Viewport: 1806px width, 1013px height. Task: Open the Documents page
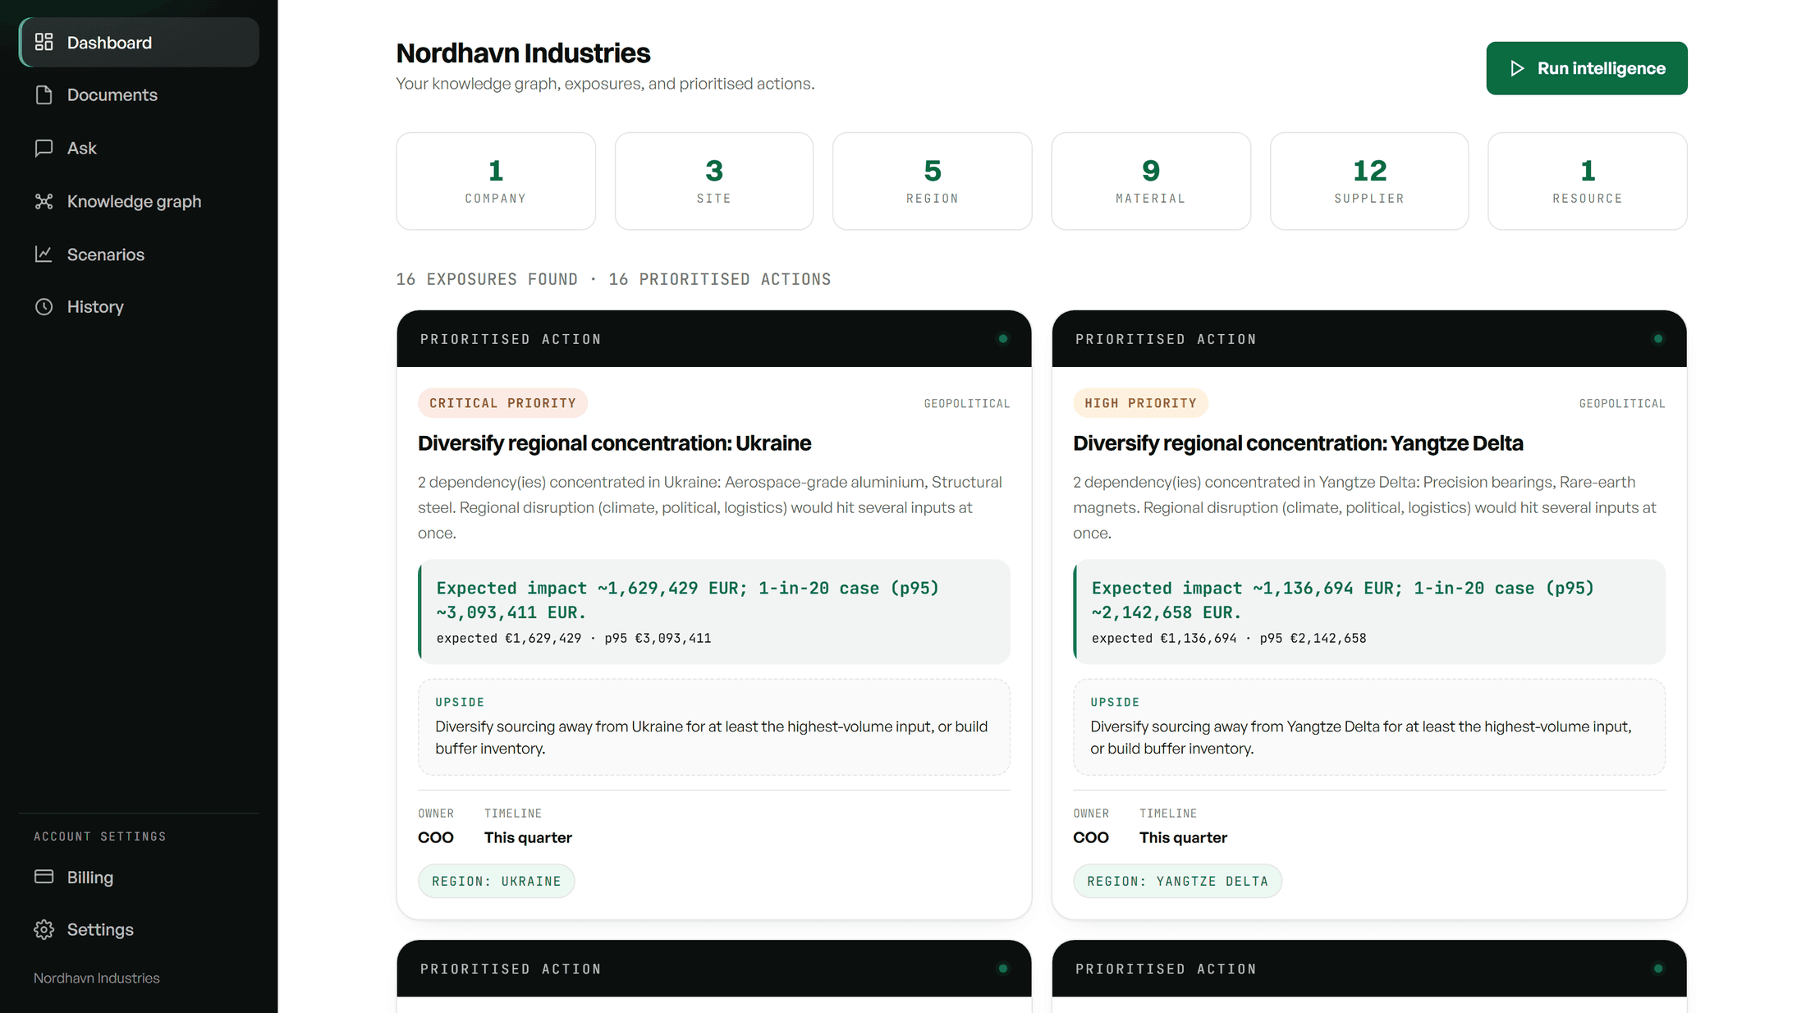pyautogui.click(x=139, y=95)
